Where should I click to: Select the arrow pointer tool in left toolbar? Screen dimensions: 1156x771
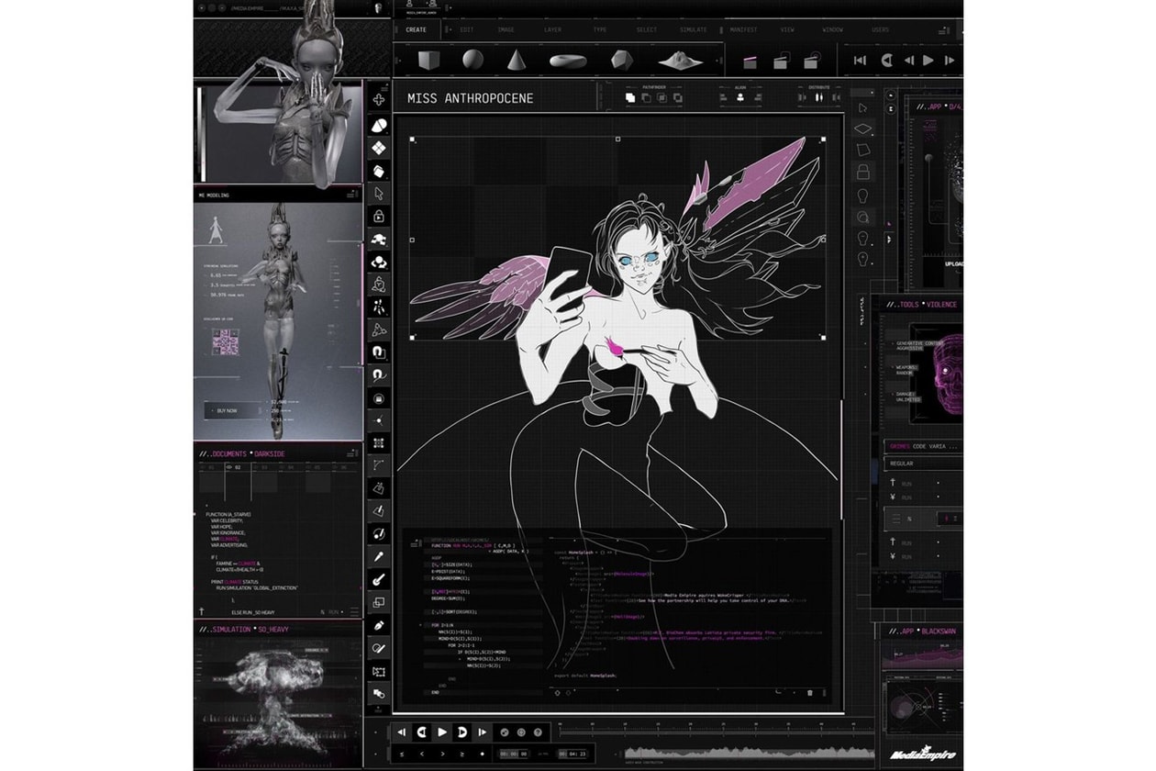click(379, 194)
